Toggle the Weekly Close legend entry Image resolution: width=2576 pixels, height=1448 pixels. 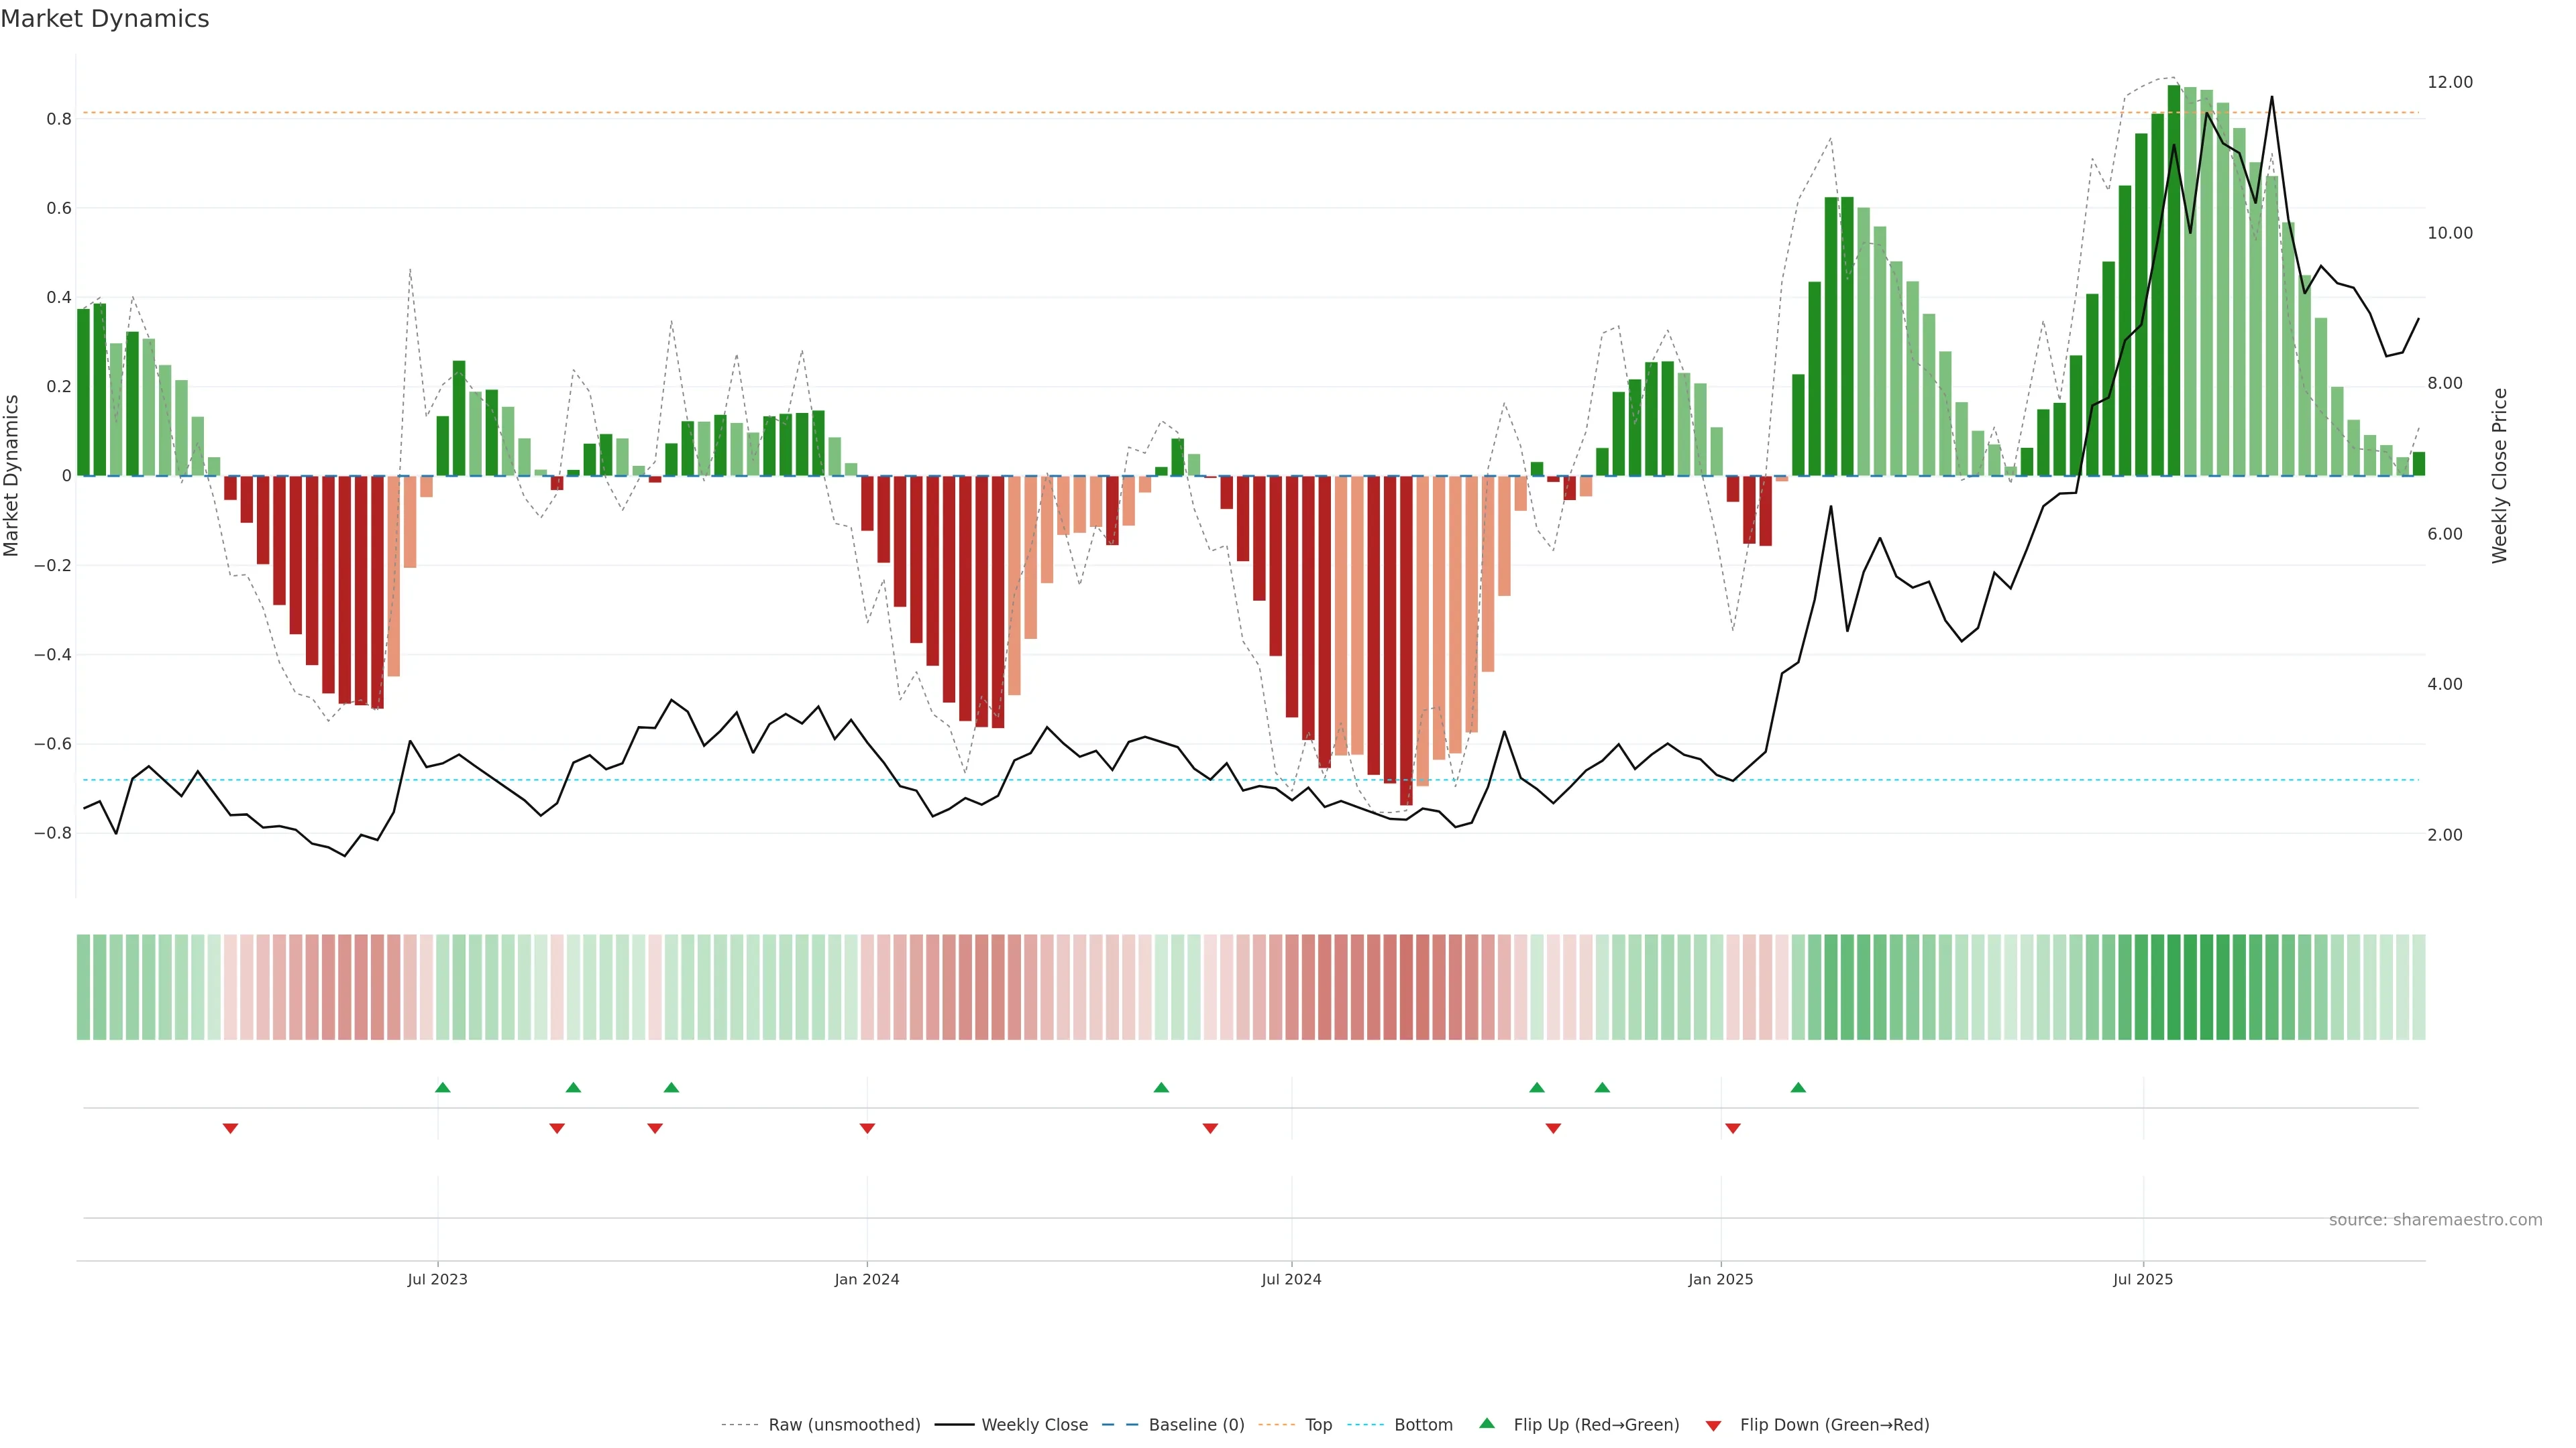point(1034,1424)
